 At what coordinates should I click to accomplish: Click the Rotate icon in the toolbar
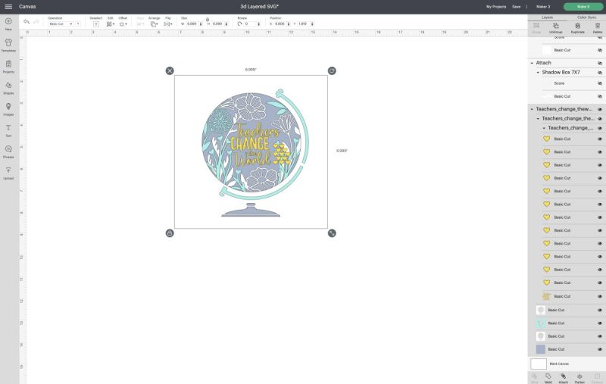click(x=239, y=24)
